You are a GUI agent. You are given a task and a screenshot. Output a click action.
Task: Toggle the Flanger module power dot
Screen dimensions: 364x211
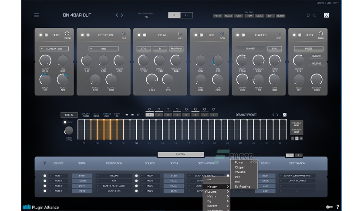pyautogui.click(x=237, y=35)
